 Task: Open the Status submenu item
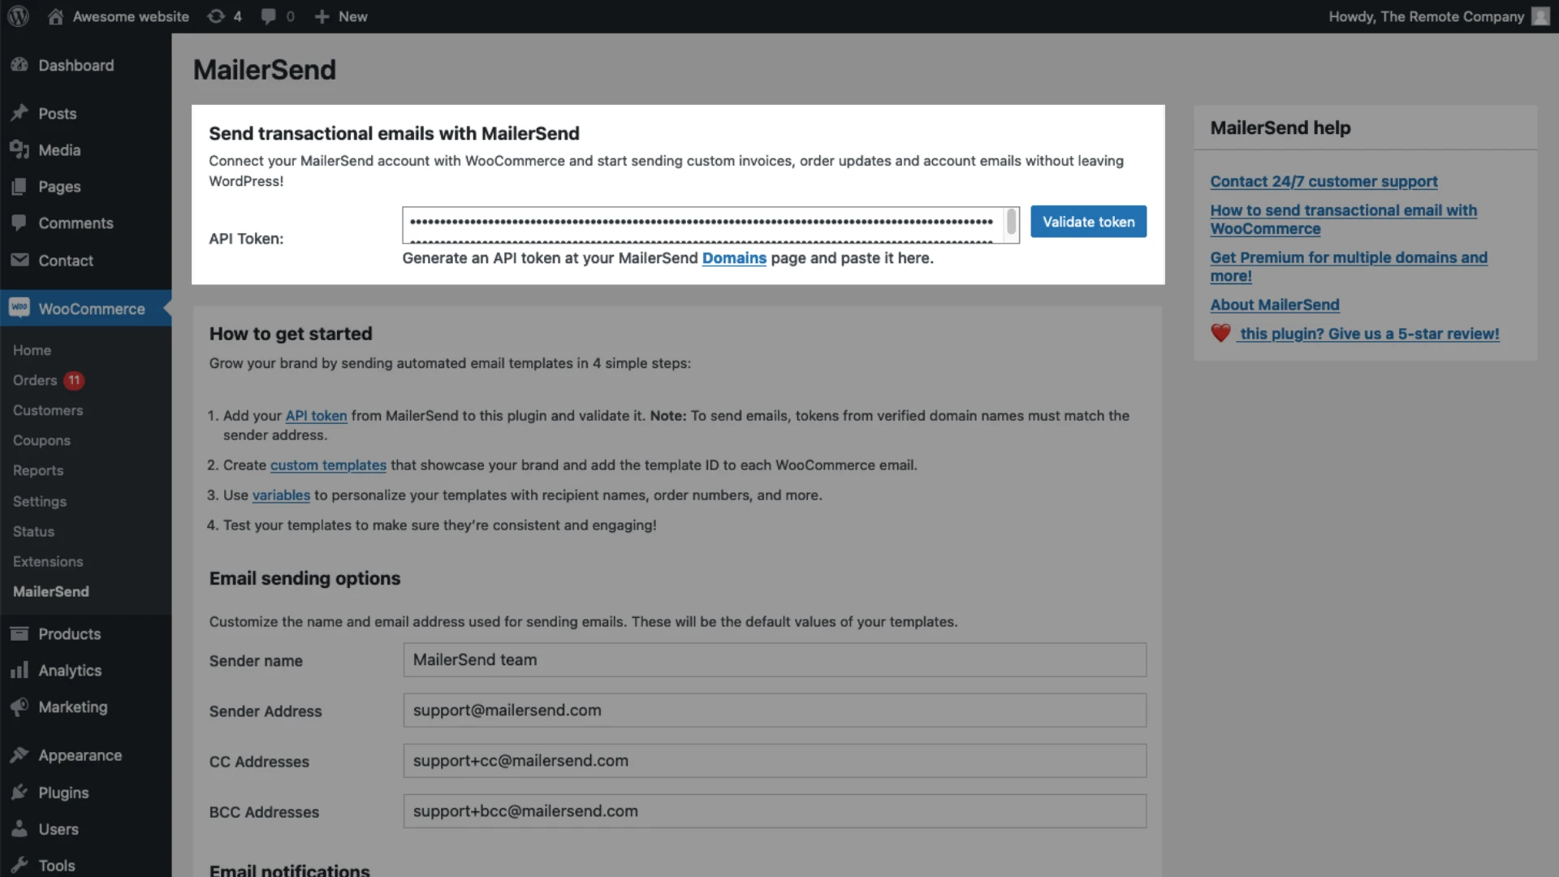(33, 531)
